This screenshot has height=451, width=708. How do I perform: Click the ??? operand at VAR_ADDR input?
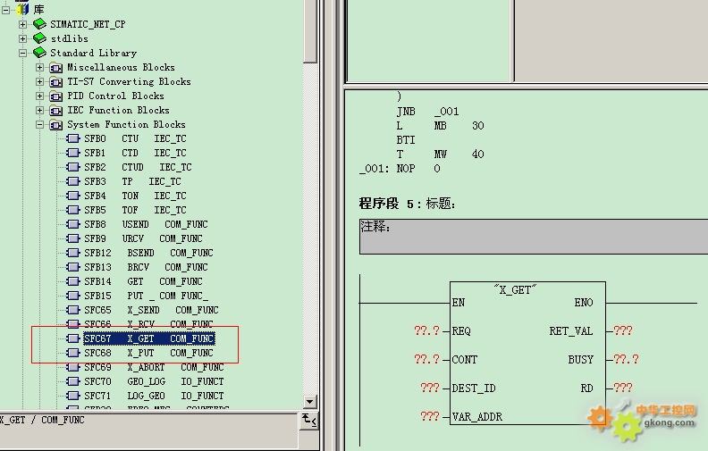click(x=429, y=416)
